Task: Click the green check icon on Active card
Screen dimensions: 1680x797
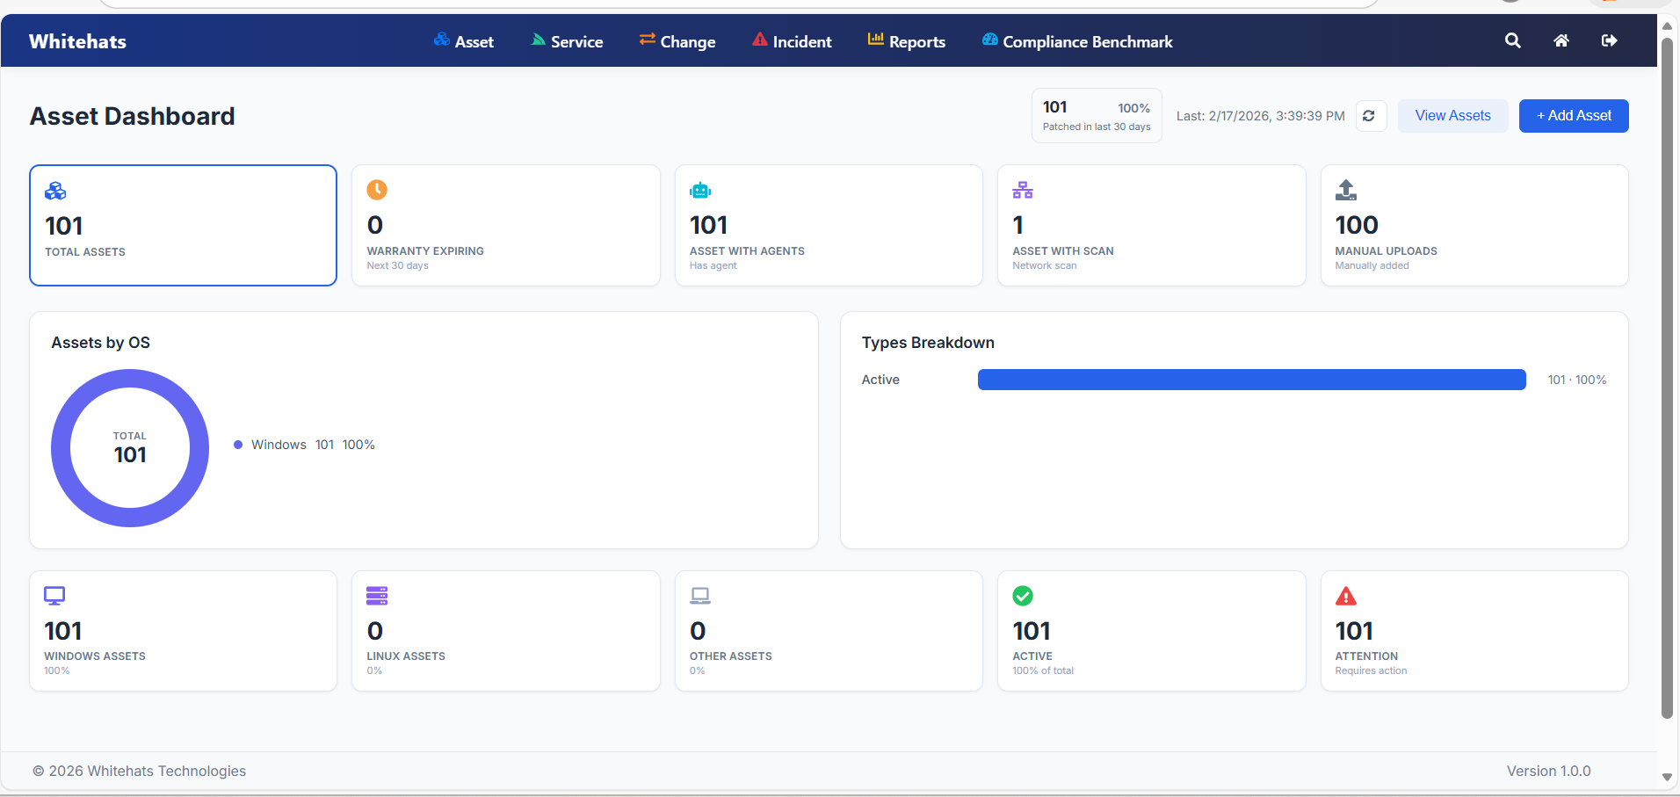Action: point(1023,596)
